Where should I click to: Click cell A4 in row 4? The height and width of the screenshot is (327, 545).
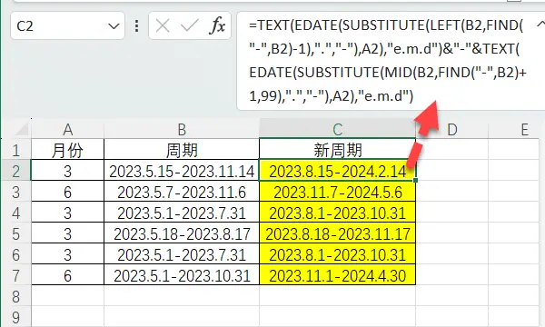coord(68,213)
